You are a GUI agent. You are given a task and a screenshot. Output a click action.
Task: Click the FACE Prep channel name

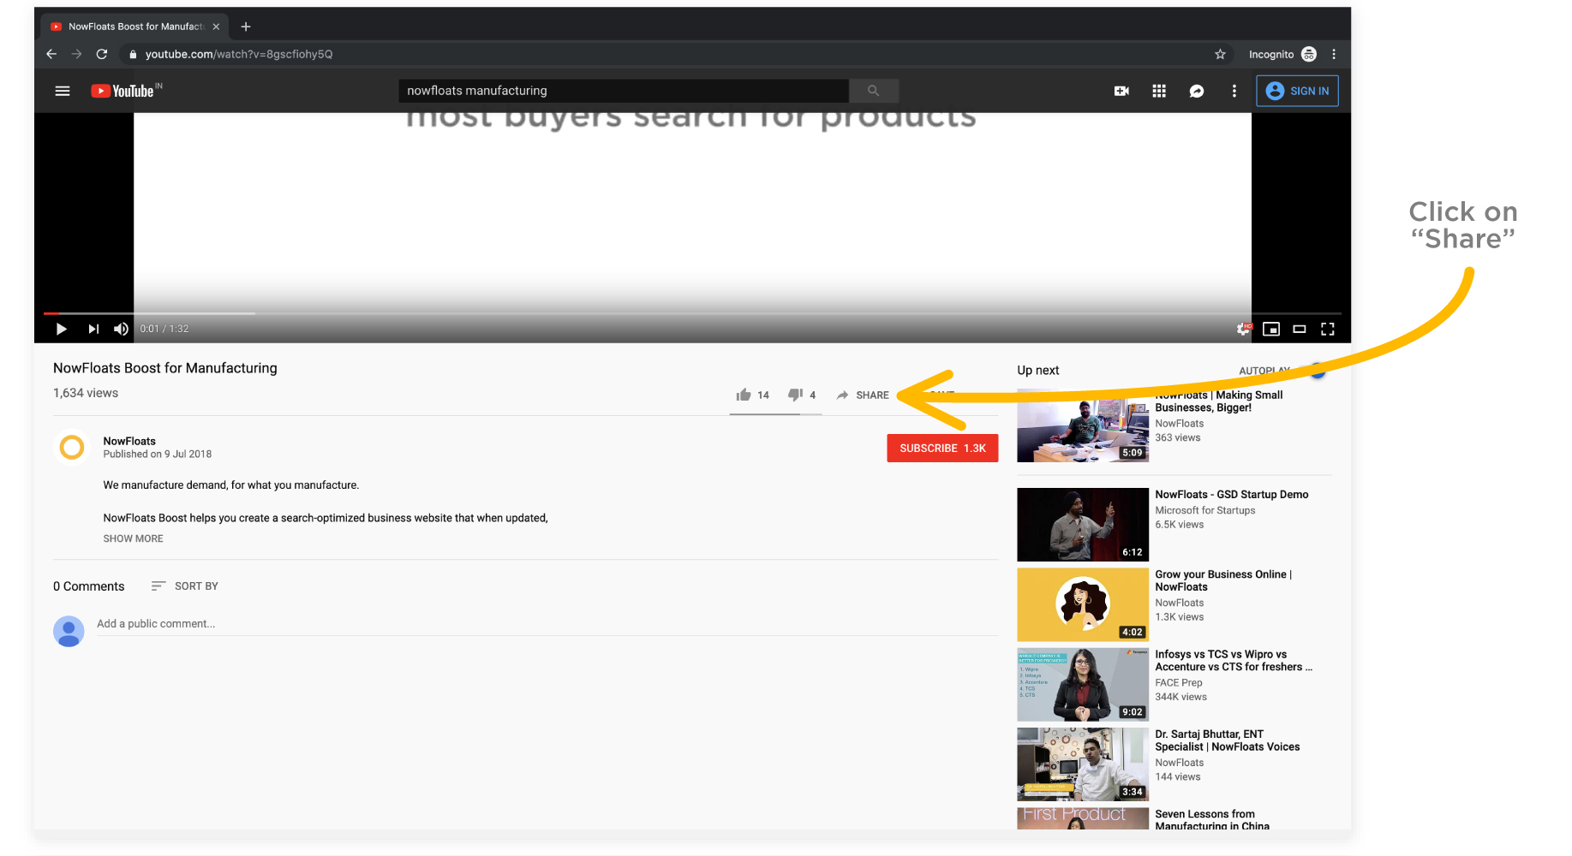coord(1179,683)
